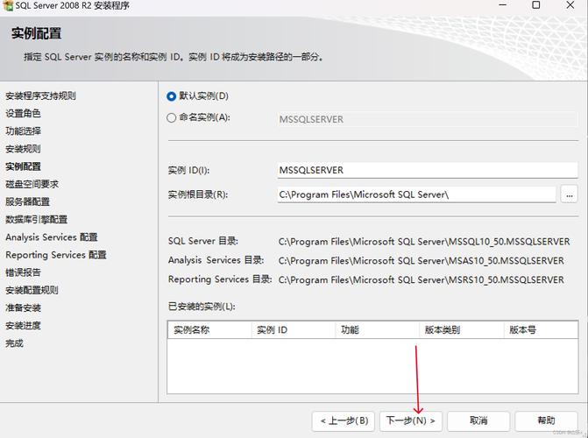Click the 取消 cancel button

tap(478, 420)
